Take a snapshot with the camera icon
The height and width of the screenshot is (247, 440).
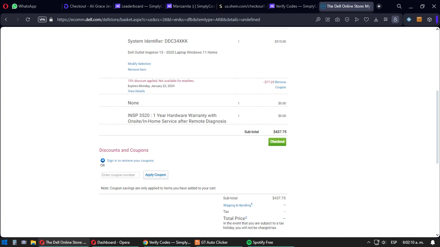pyautogui.click(x=337, y=19)
